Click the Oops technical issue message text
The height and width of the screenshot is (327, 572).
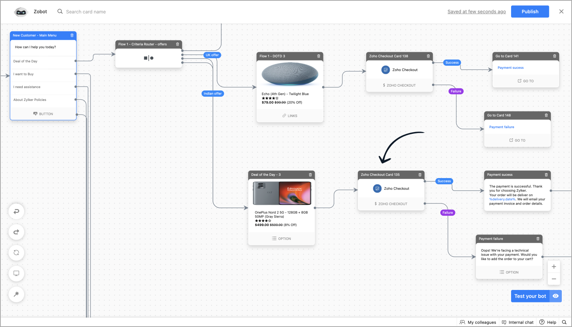509,255
